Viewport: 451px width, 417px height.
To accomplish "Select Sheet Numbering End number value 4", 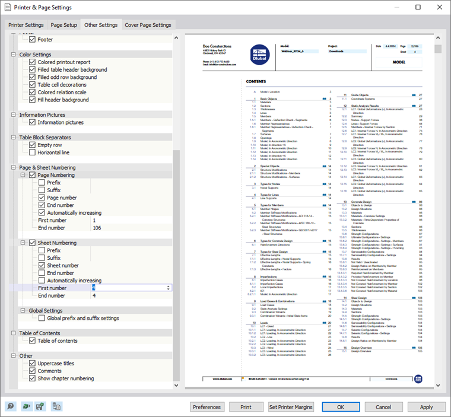I will point(94,295).
